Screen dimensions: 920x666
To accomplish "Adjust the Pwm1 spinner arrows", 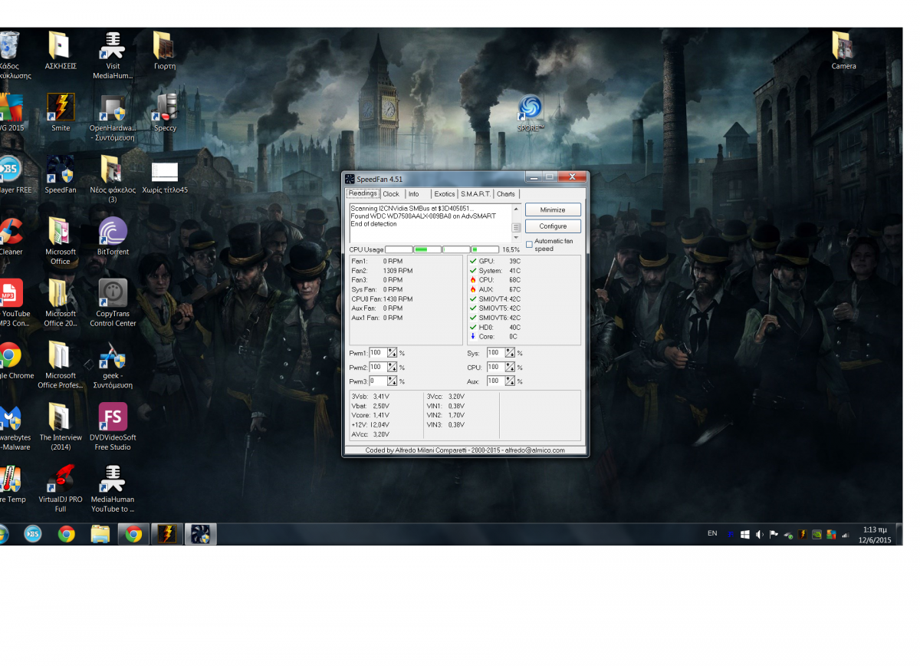I will click(393, 353).
